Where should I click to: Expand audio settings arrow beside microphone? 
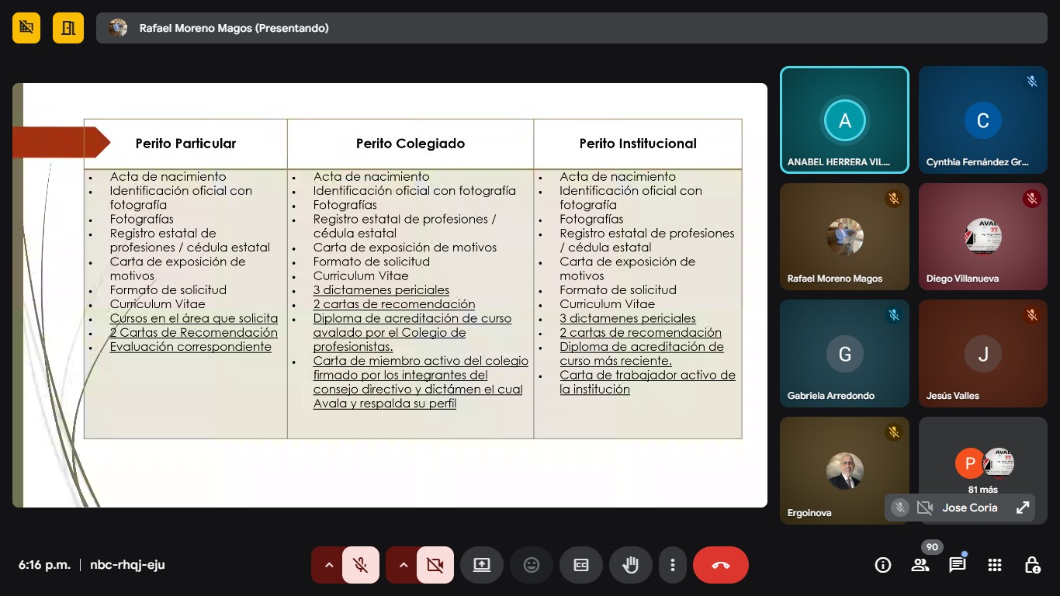328,565
